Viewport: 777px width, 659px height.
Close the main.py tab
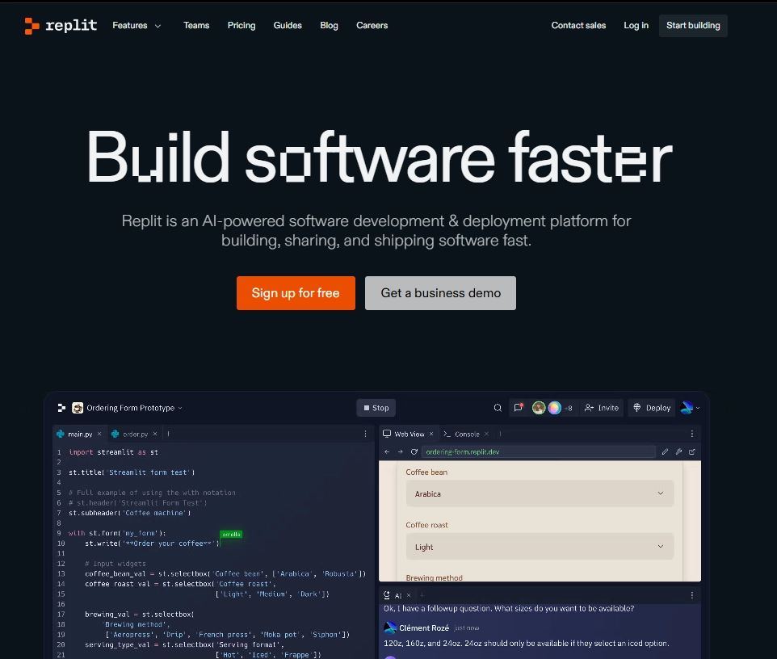click(99, 434)
